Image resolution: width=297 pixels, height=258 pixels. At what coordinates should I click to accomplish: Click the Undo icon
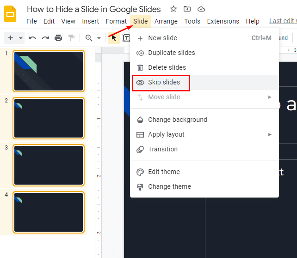32,38
